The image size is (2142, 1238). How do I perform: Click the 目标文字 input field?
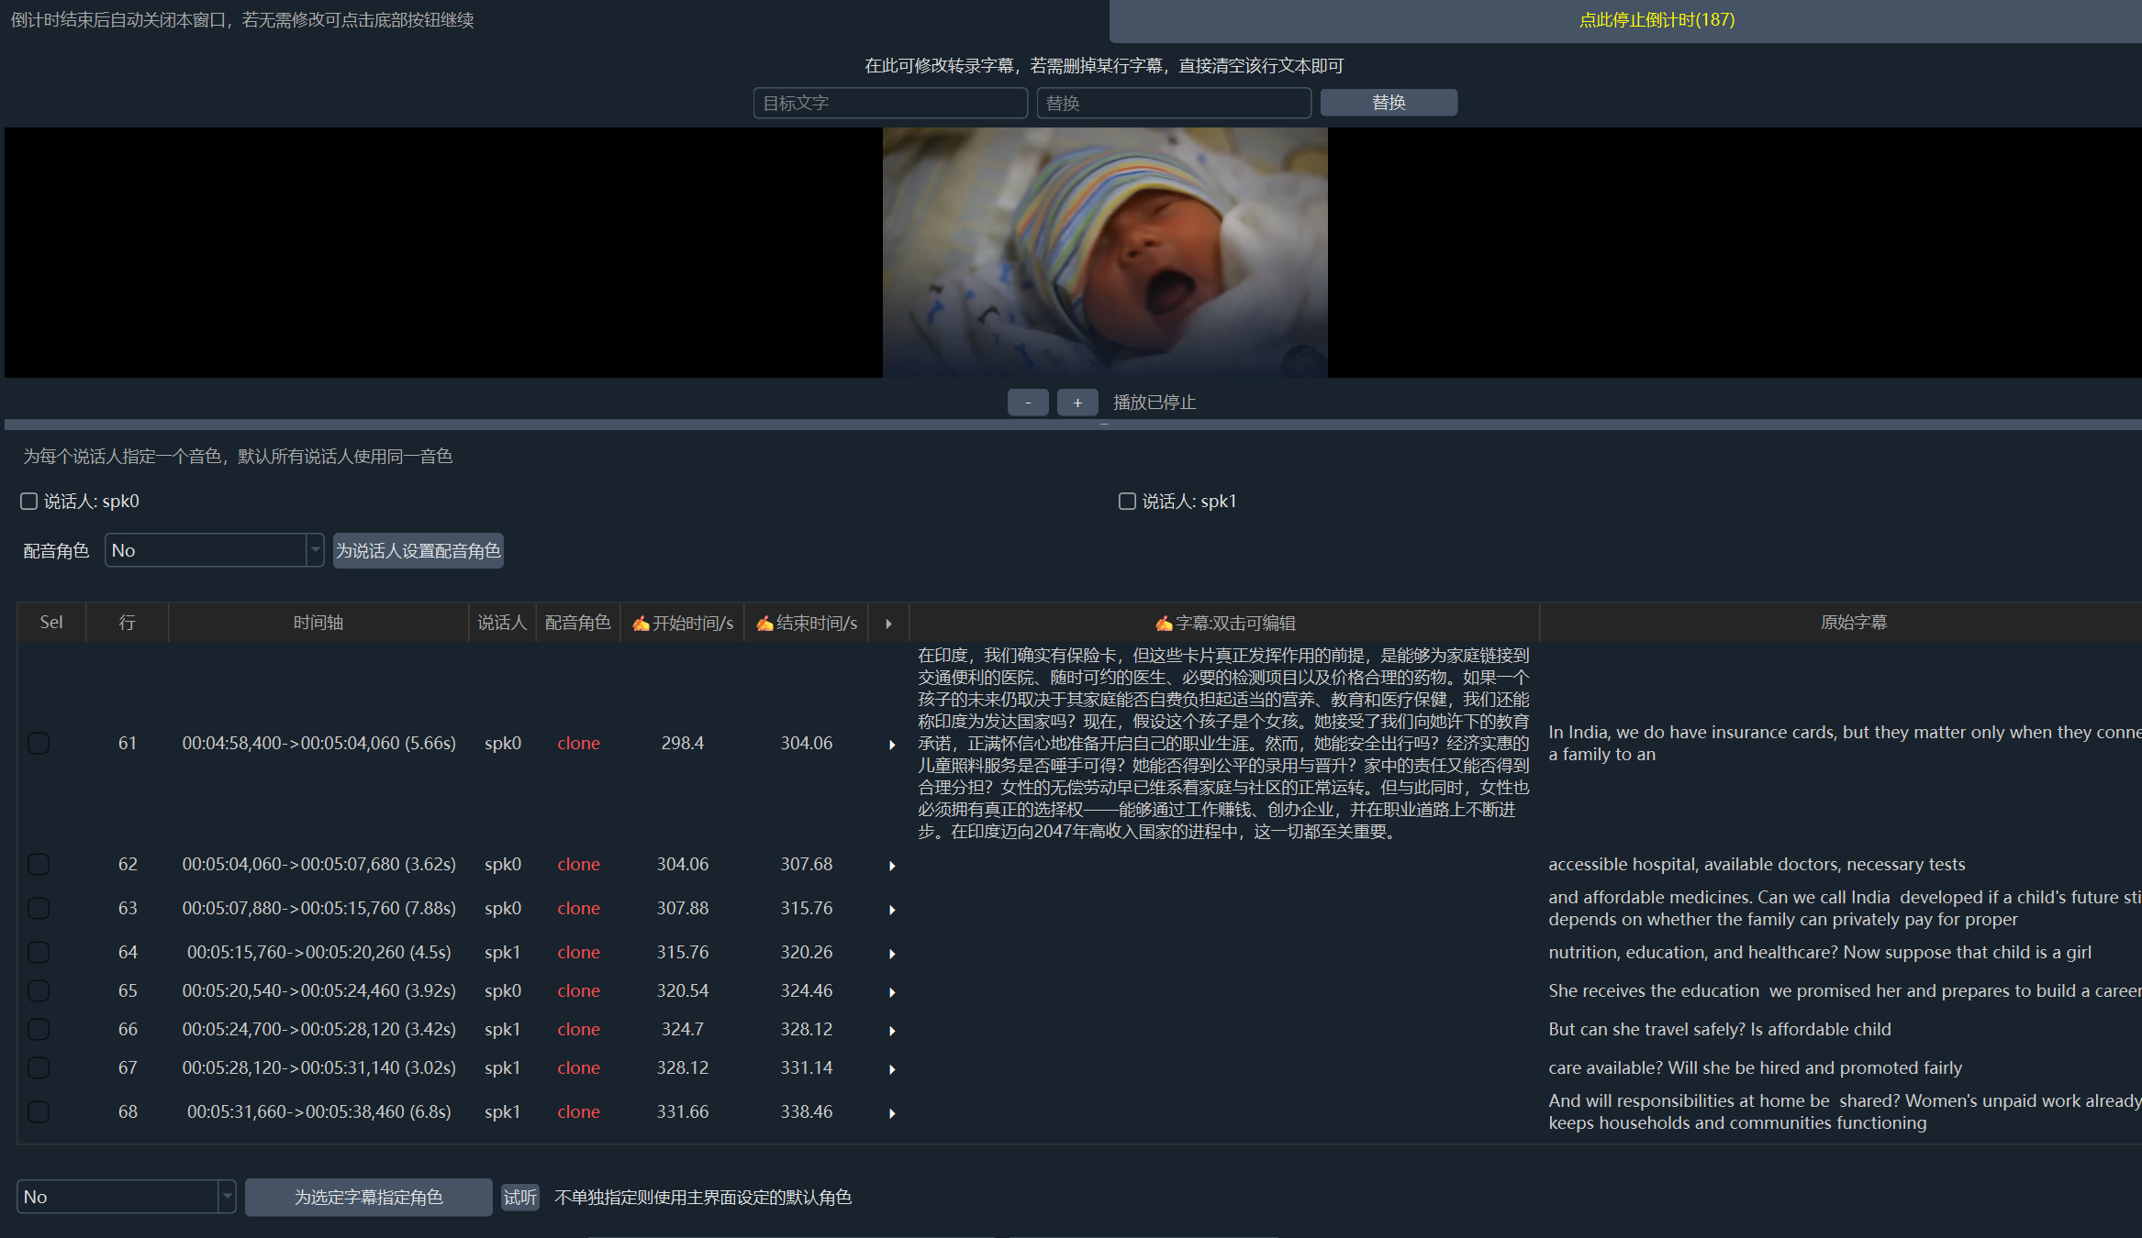(x=890, y=103)
